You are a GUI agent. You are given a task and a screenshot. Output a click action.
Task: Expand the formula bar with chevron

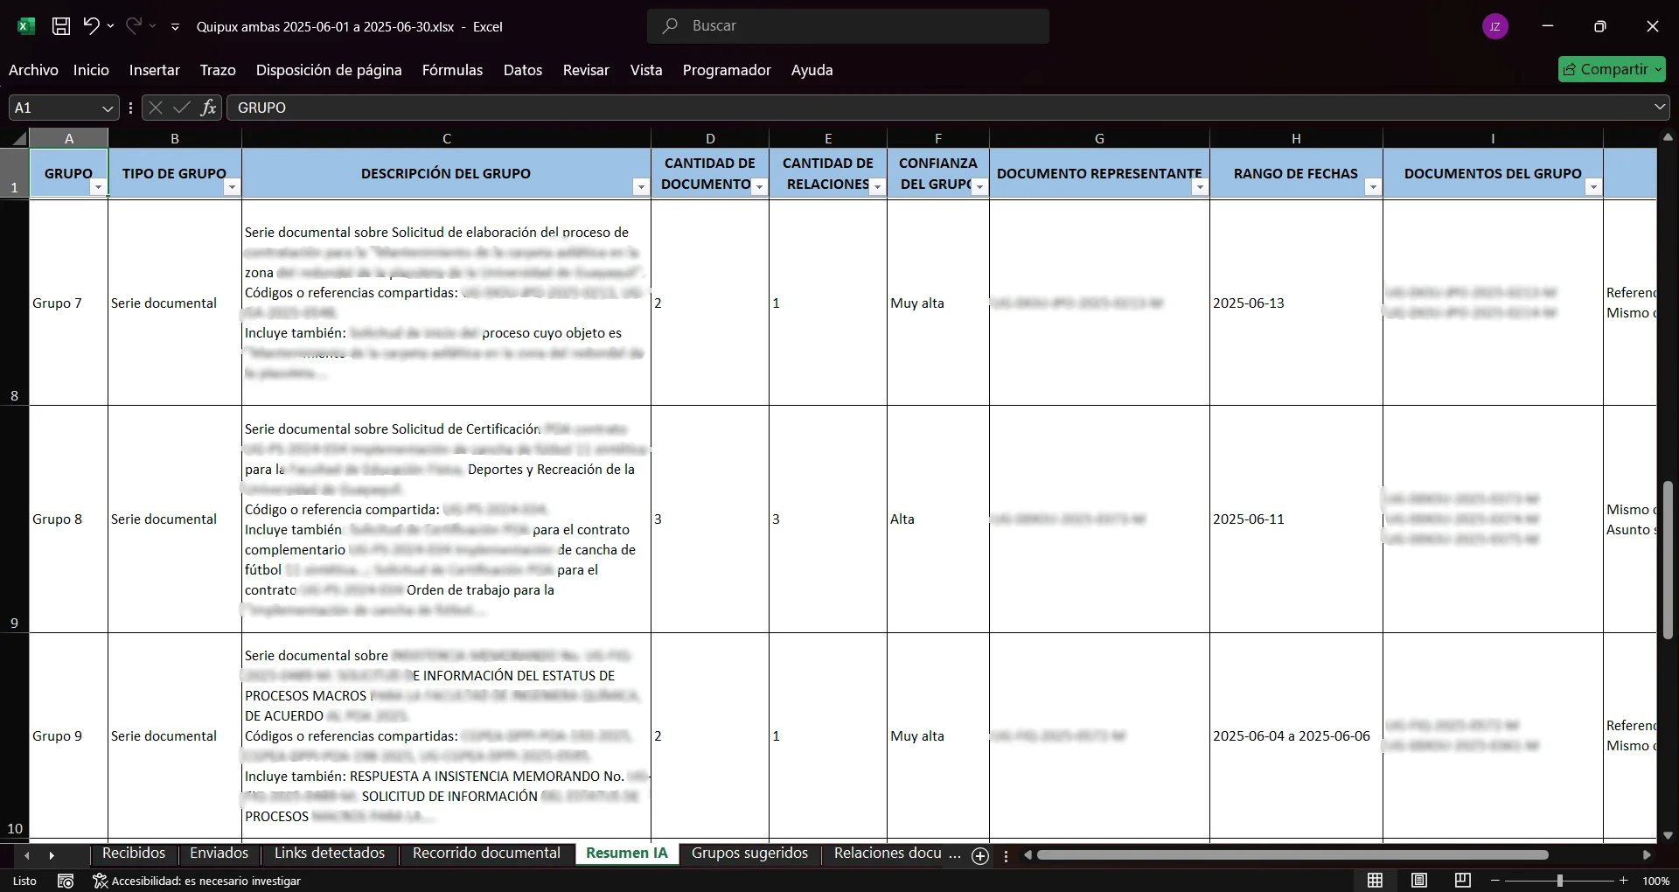click(1660, 108)
